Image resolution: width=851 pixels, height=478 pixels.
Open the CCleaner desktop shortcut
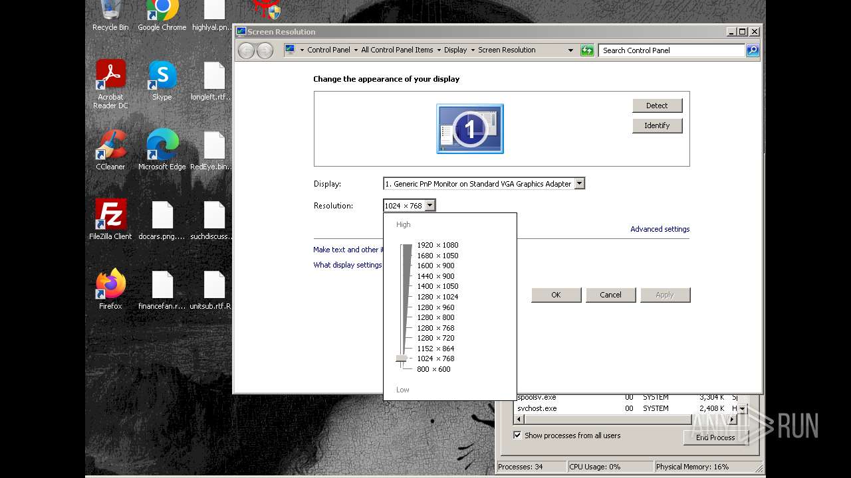point(110,150)
